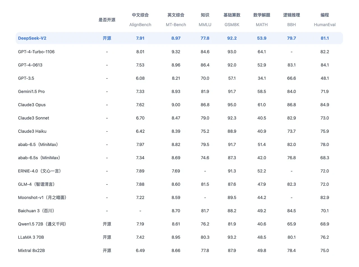Select DeepSeek-V2 MATH score 53.9

[262, 38]
